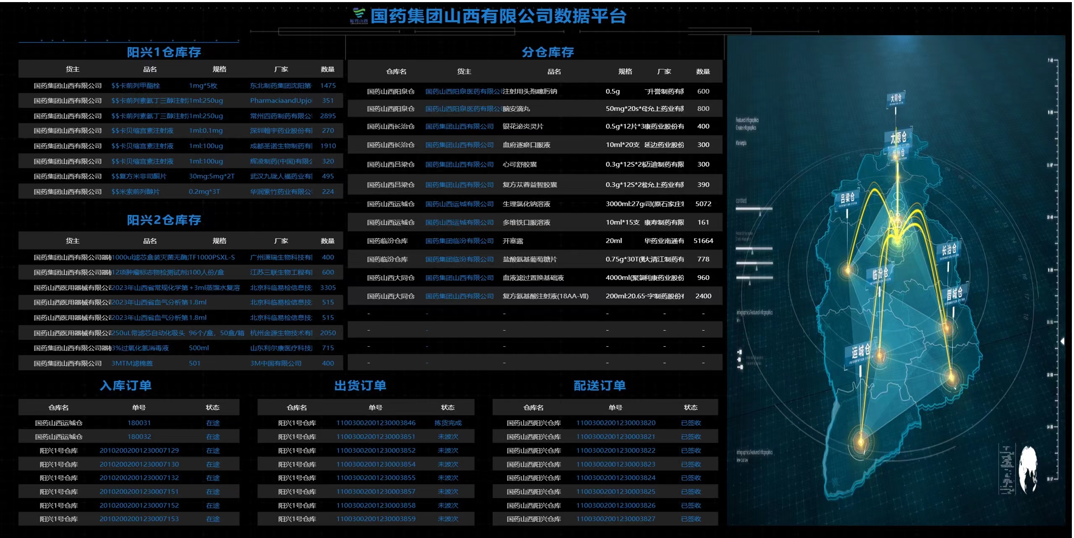Select the 大同仓 marker on the map
1074x538 pixels.
coord(896,99)
